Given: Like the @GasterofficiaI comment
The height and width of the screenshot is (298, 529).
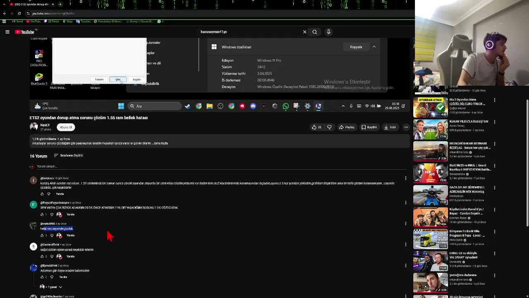Looking at the screenshot, I should 42,256.
